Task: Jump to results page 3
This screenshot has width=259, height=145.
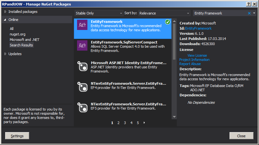Action: (125, 123)
